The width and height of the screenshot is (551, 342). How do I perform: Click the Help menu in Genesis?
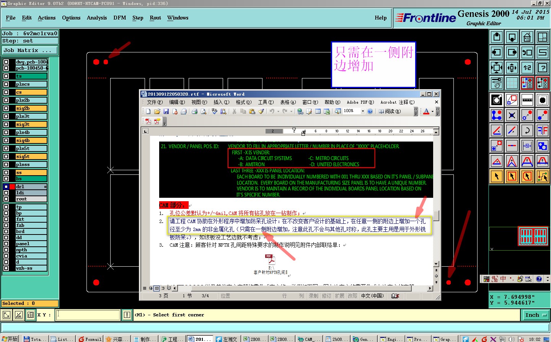click(x=381, y=18)
